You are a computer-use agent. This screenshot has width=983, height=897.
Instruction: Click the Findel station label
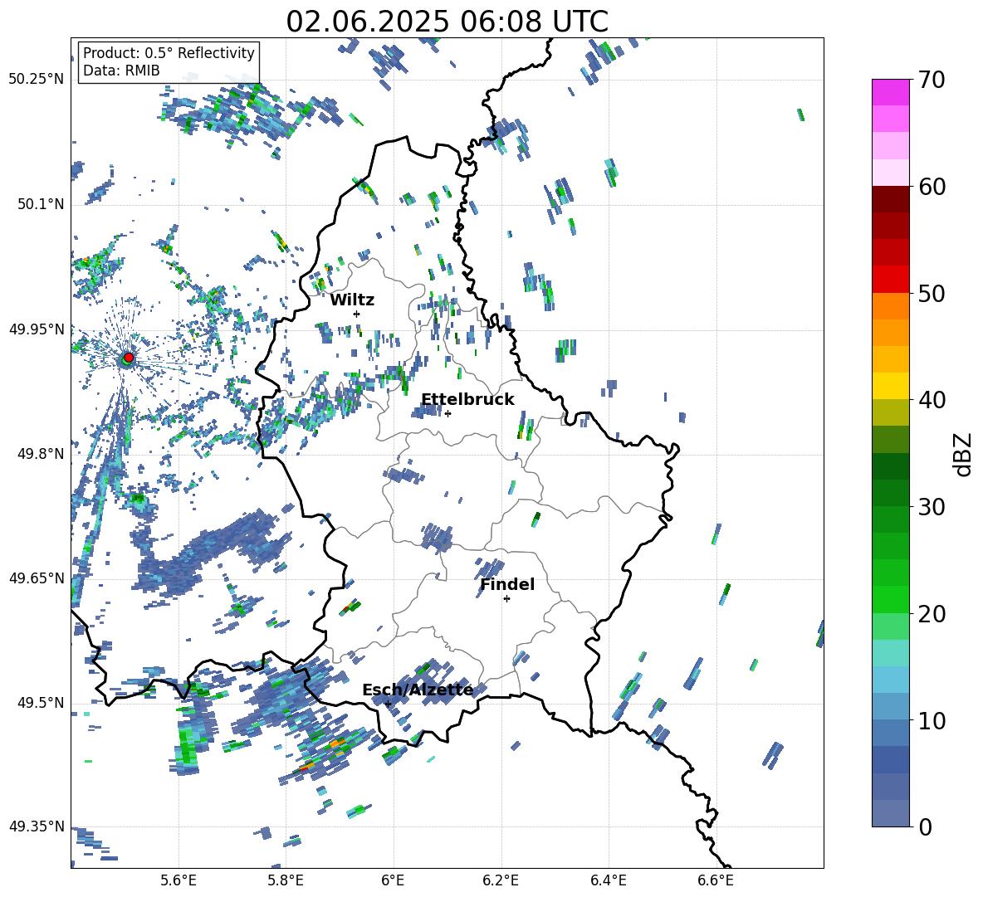pos(507,584)
